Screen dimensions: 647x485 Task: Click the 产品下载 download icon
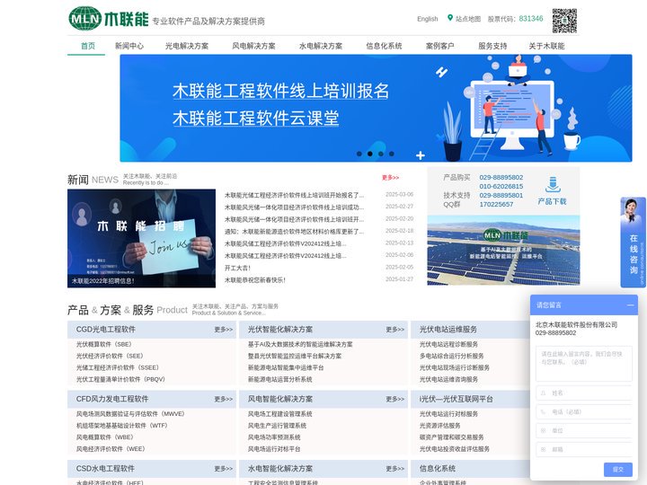tap(553, 185)
